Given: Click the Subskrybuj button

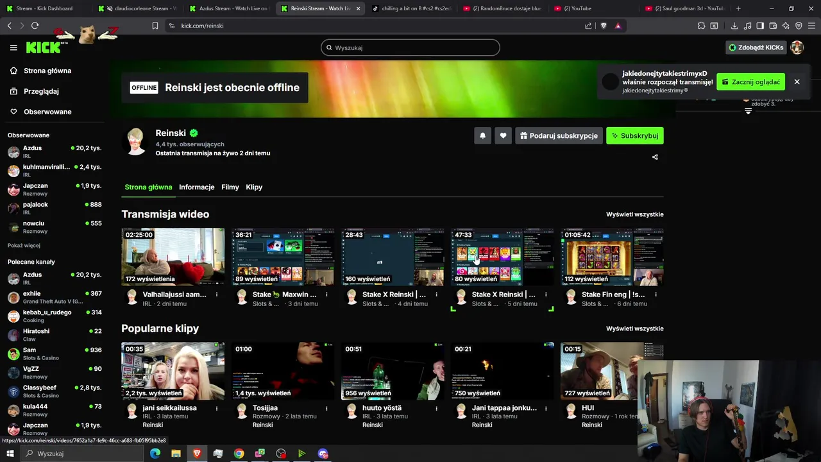Looking at the screenshot, I should (x=635, y=135).
